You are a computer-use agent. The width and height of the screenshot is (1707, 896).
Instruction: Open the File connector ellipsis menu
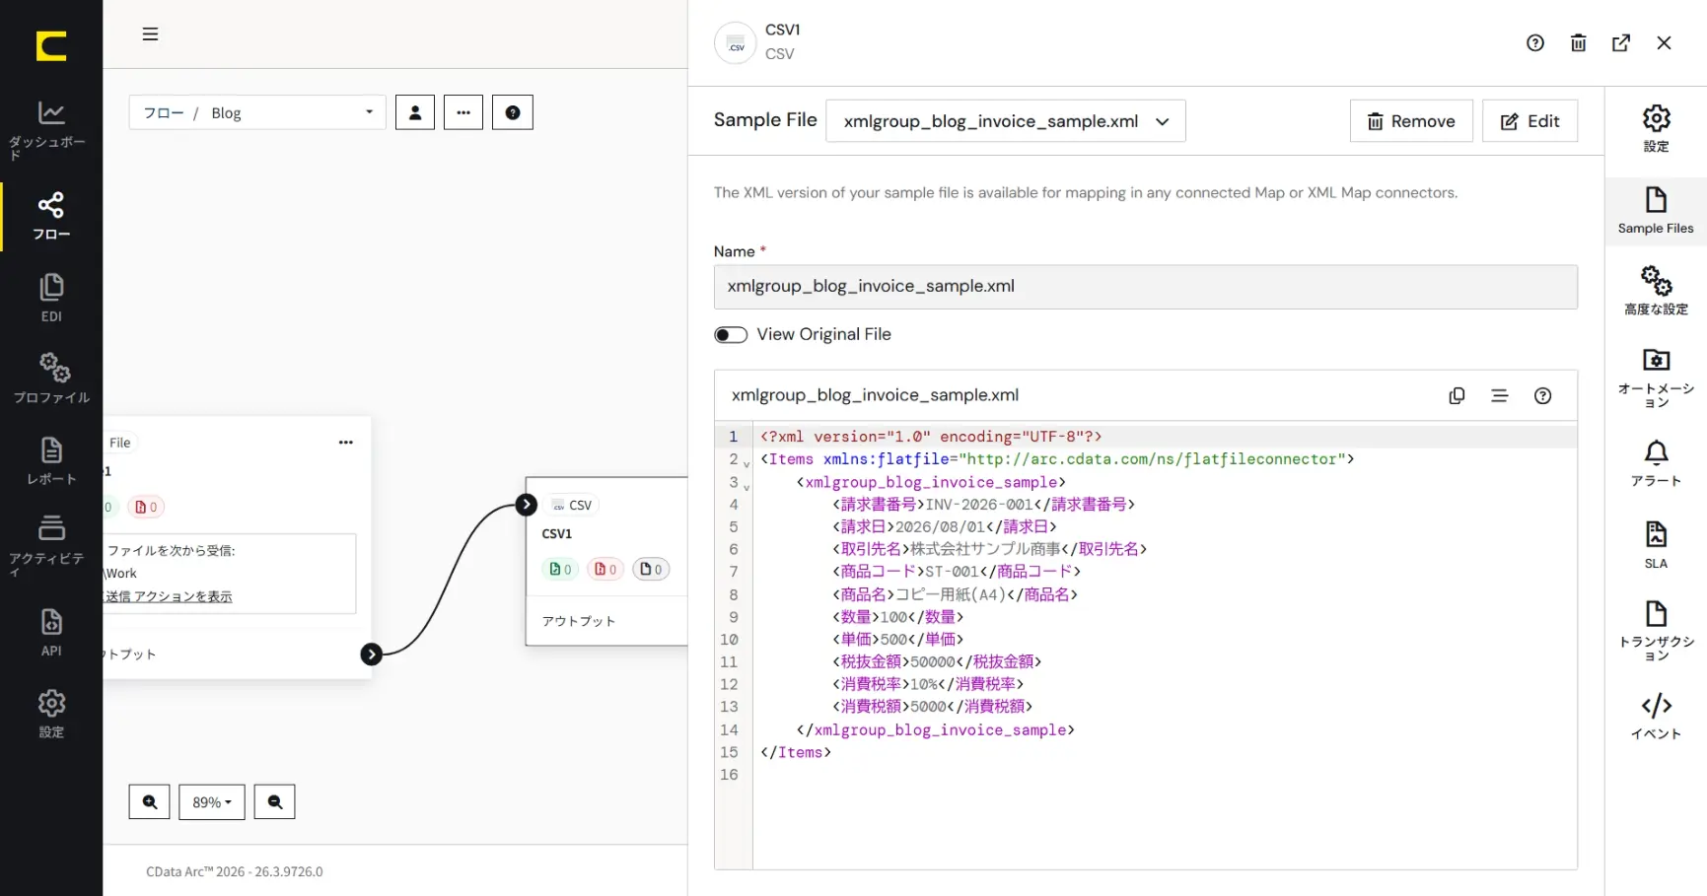coord(346,443)
